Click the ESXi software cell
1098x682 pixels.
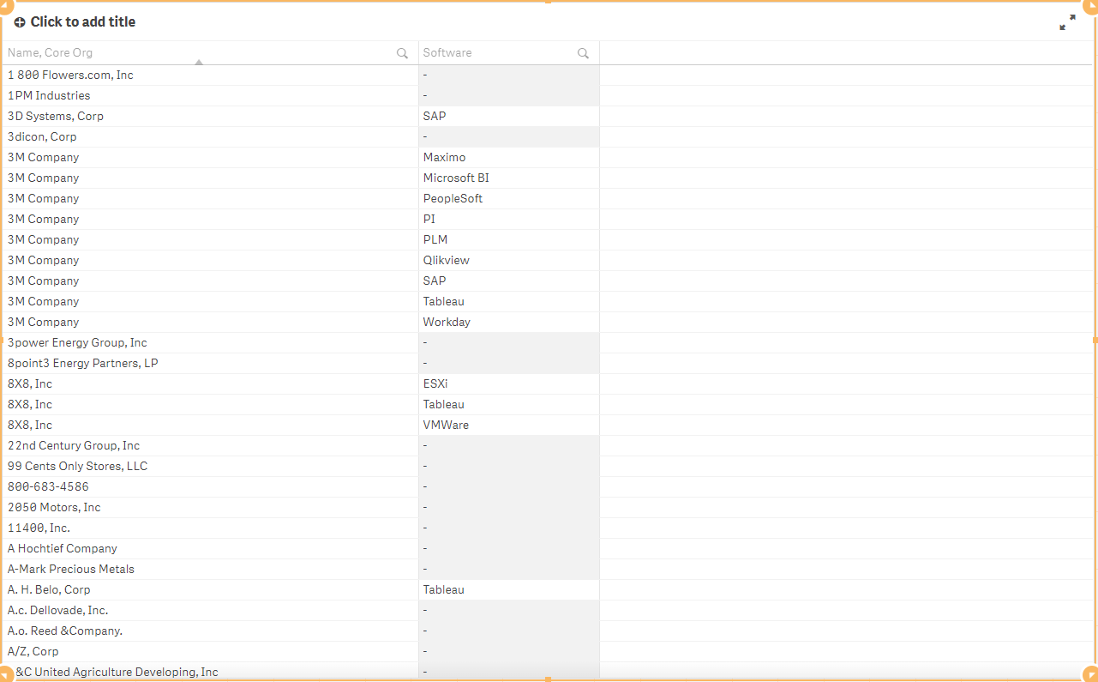point(509,383)
